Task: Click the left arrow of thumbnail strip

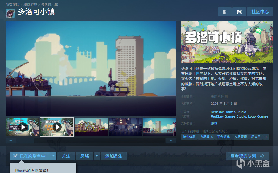Action: click(11, 140)
